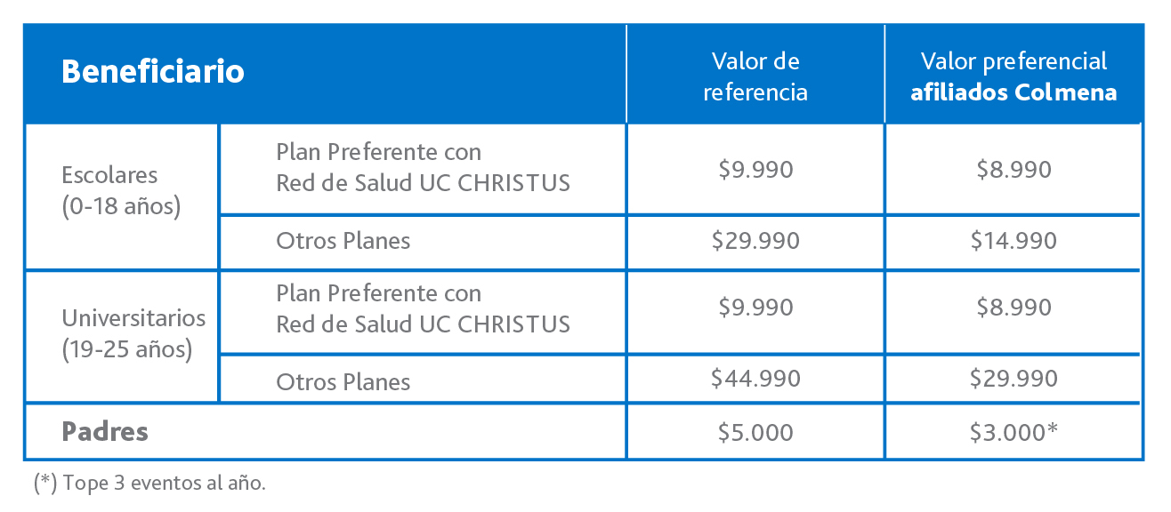Image resolution: width=1171 pixels, height=512 pixels.
Task: Click the $8.990 Colmena value for Universitarios
Action: (1014, 308)
